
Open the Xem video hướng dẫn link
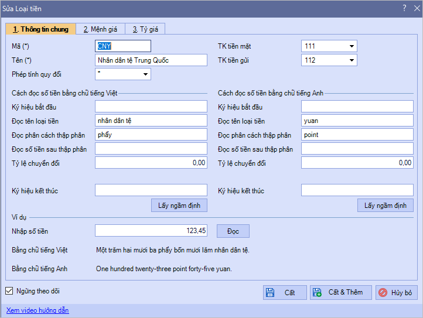(37, 310)
